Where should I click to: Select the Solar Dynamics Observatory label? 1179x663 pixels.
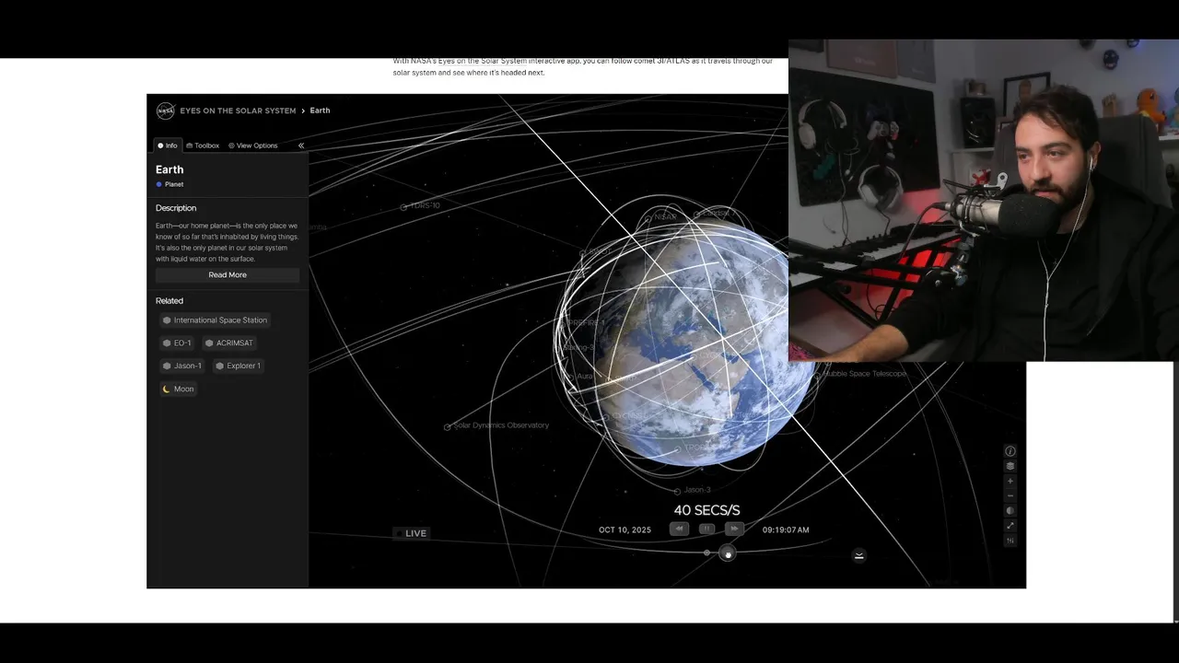point(501,425)
